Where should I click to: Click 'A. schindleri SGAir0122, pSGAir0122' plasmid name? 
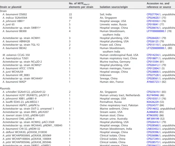tap(24, 92)
